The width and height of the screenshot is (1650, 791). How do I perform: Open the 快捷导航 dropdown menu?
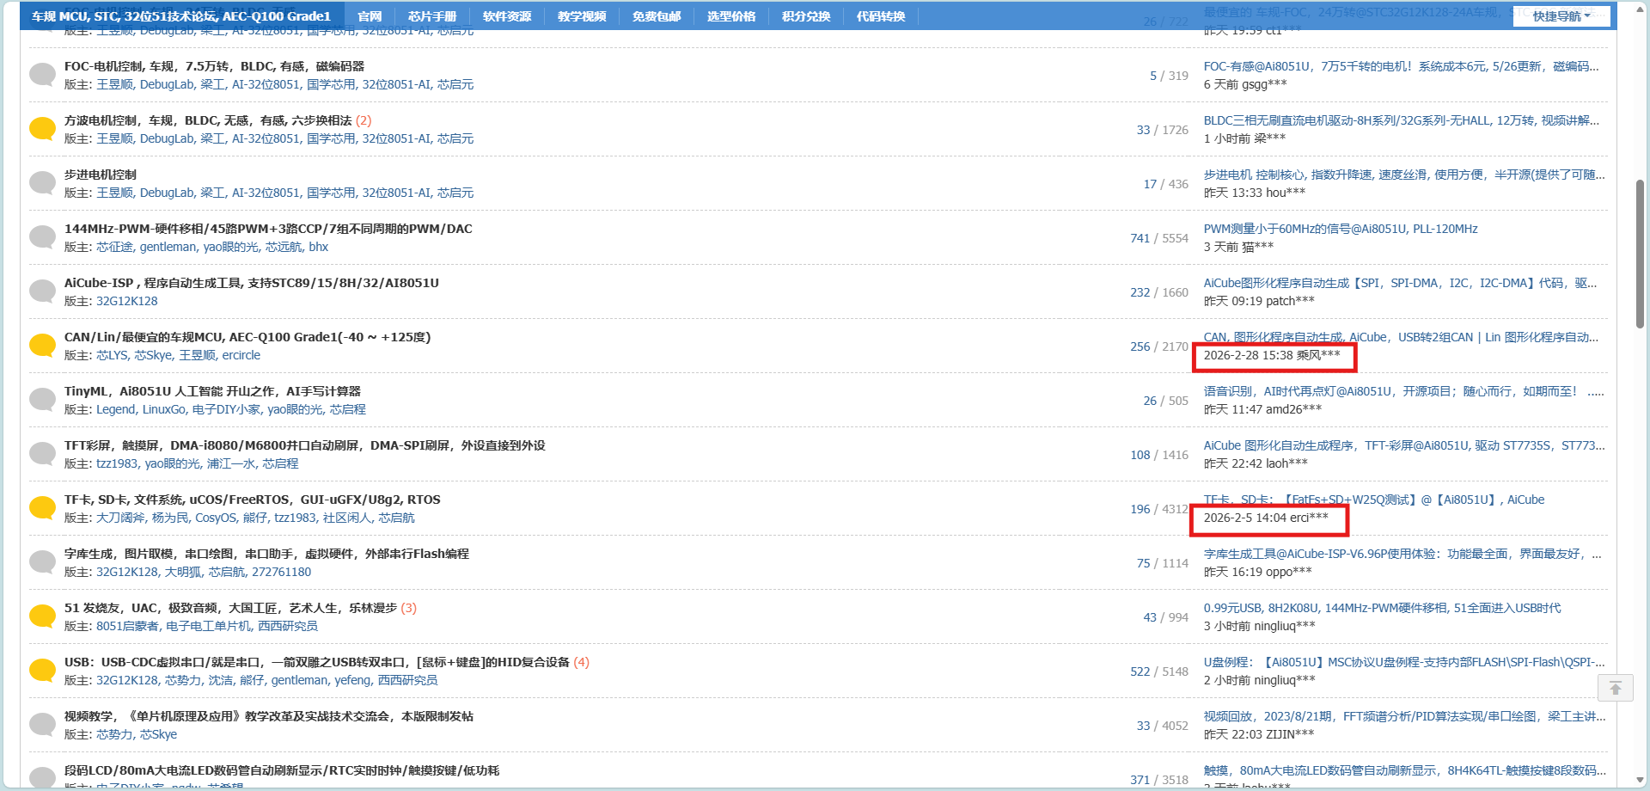pyautogui.click(x=1557, y=15)
